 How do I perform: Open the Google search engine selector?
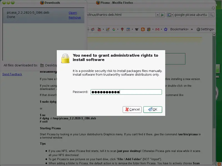(170, 15)
